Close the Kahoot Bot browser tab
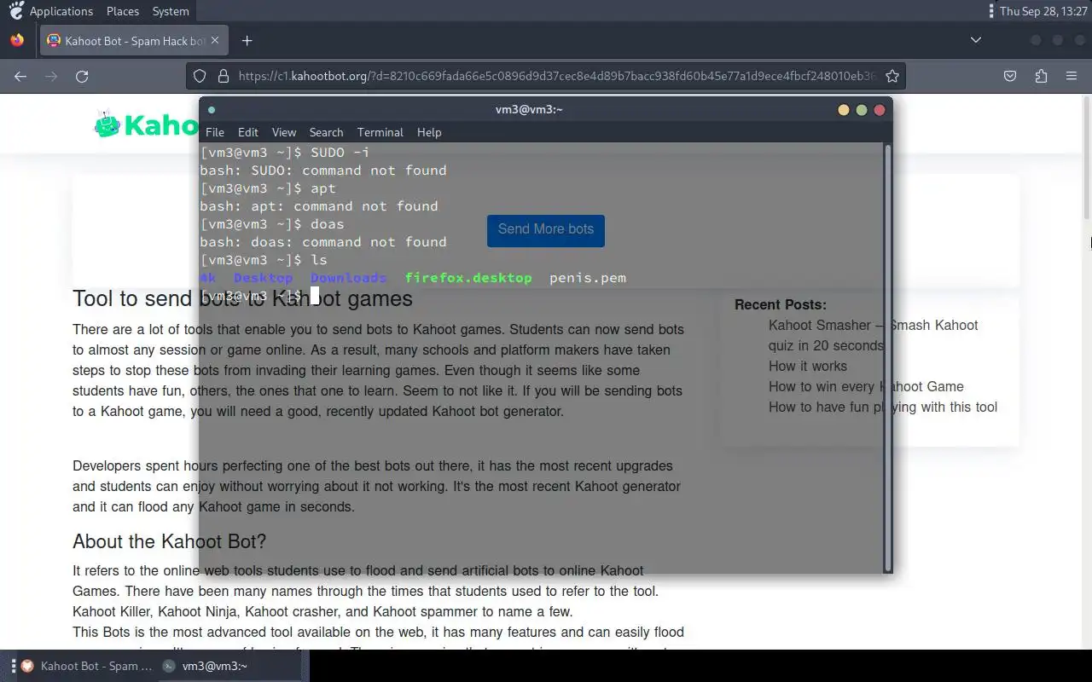 (x=215, y=40)
